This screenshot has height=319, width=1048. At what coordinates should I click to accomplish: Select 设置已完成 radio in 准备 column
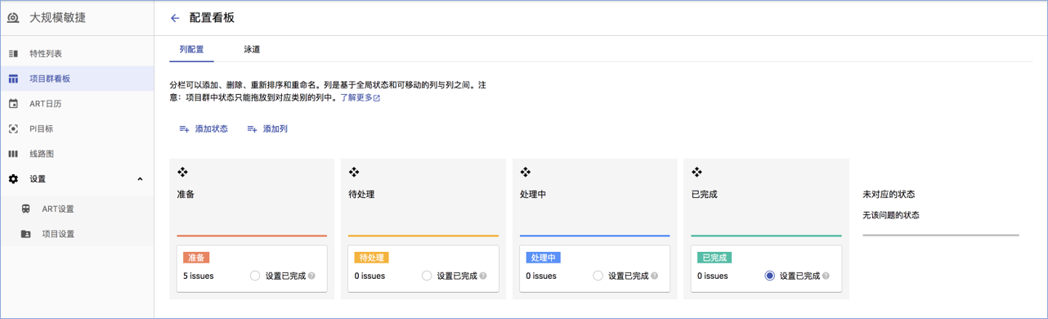coord(255,276)
